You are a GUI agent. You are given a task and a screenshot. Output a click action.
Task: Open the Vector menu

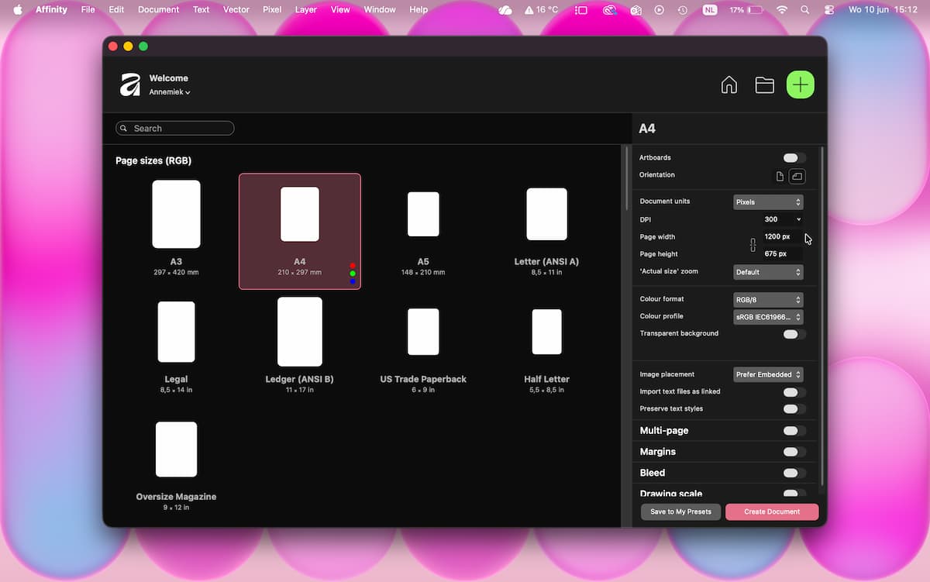point(236,10)
